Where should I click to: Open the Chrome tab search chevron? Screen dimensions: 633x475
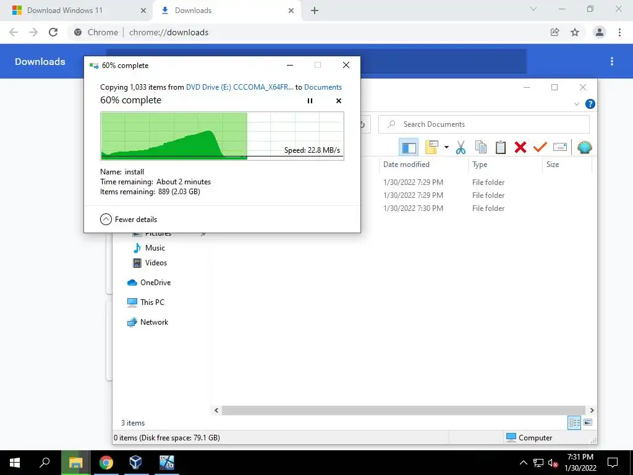tap(533, 9)
